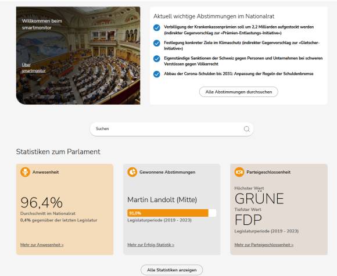
Task: Click the Gewonnene Abstimmungen pie chart icon
Action: [x=132, y=172]
